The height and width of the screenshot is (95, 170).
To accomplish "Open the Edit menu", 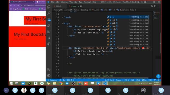I will point(57,2).
